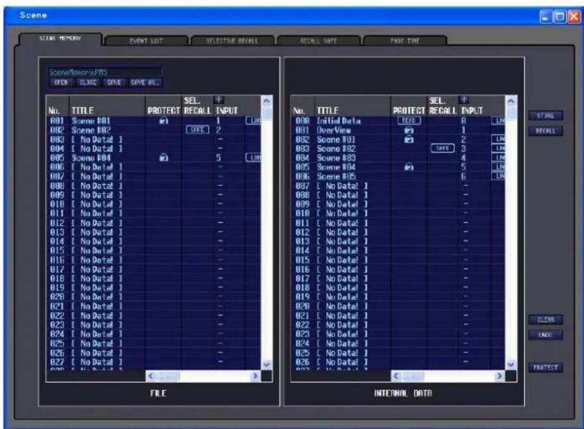Toggle LINK on internal Initial Data row

click(x=499, y=121)
